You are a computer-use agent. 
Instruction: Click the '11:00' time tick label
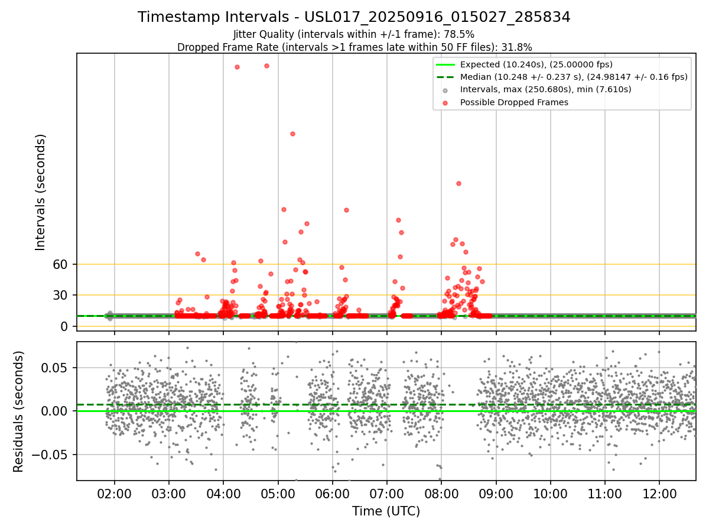605,493
